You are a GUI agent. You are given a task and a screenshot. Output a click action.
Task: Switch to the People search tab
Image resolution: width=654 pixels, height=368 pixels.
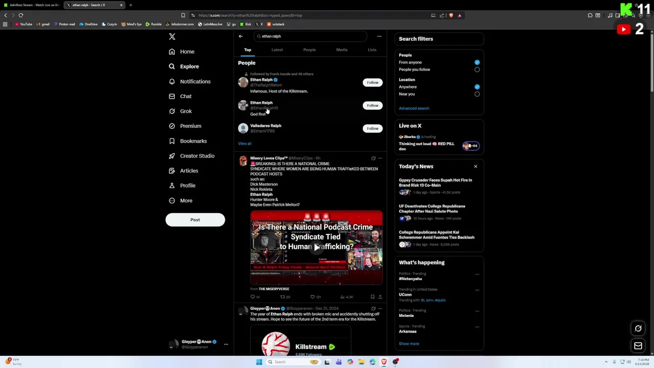click(310, 50)
